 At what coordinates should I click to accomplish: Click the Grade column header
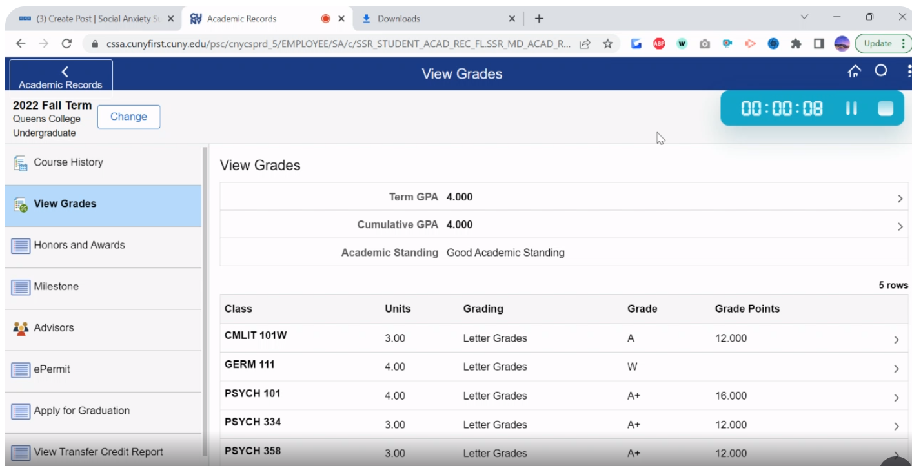(642, 309)
